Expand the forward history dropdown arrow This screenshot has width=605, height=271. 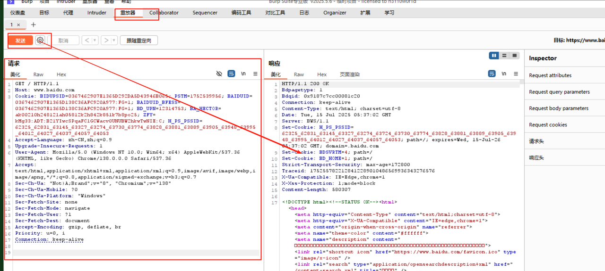(x=114, y=41)
